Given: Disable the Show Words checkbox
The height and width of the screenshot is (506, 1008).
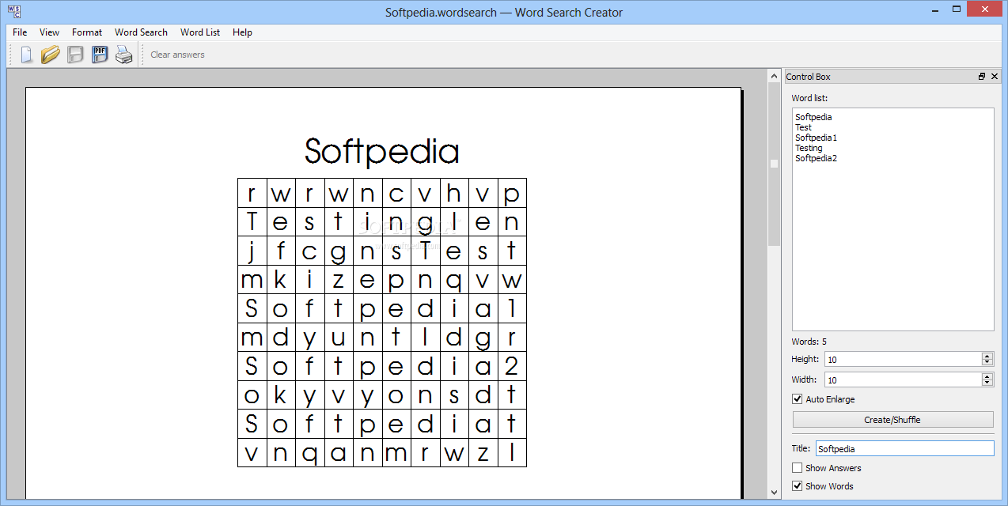Looking at the screenshot, I should tap(798, 486).
